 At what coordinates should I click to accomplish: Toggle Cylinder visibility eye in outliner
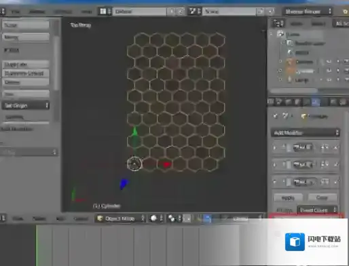329,71
